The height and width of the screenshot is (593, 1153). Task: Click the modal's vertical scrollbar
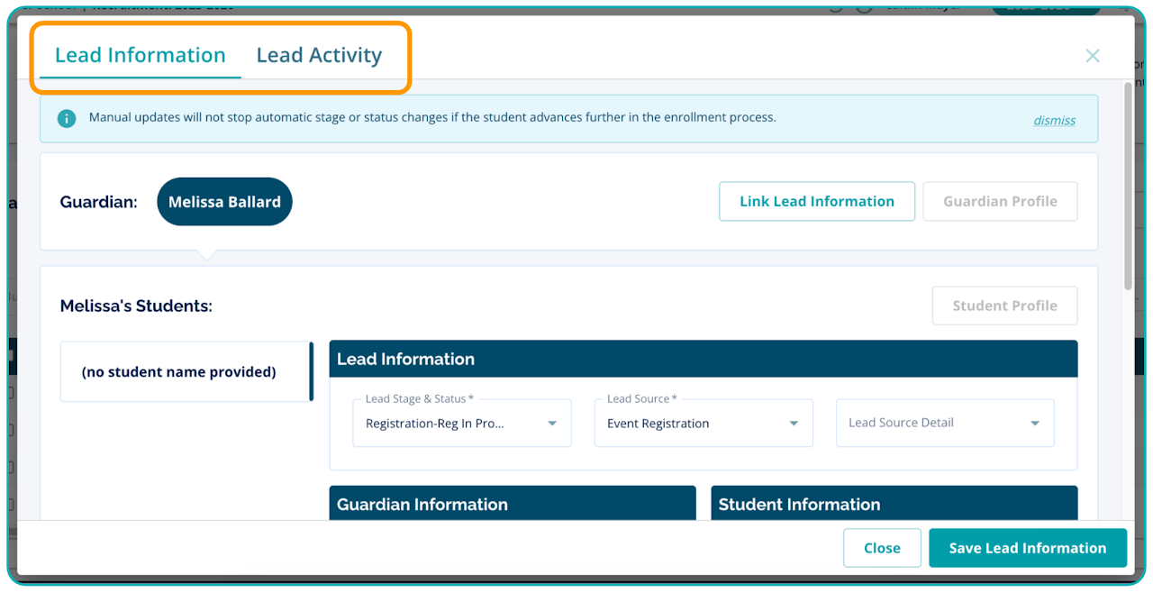point(1127,187)
